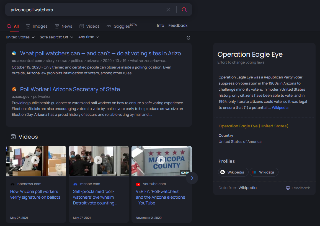This screenshot has height=226, width=320.
Task: Expand the United States region dropdown
Action: 20,37
